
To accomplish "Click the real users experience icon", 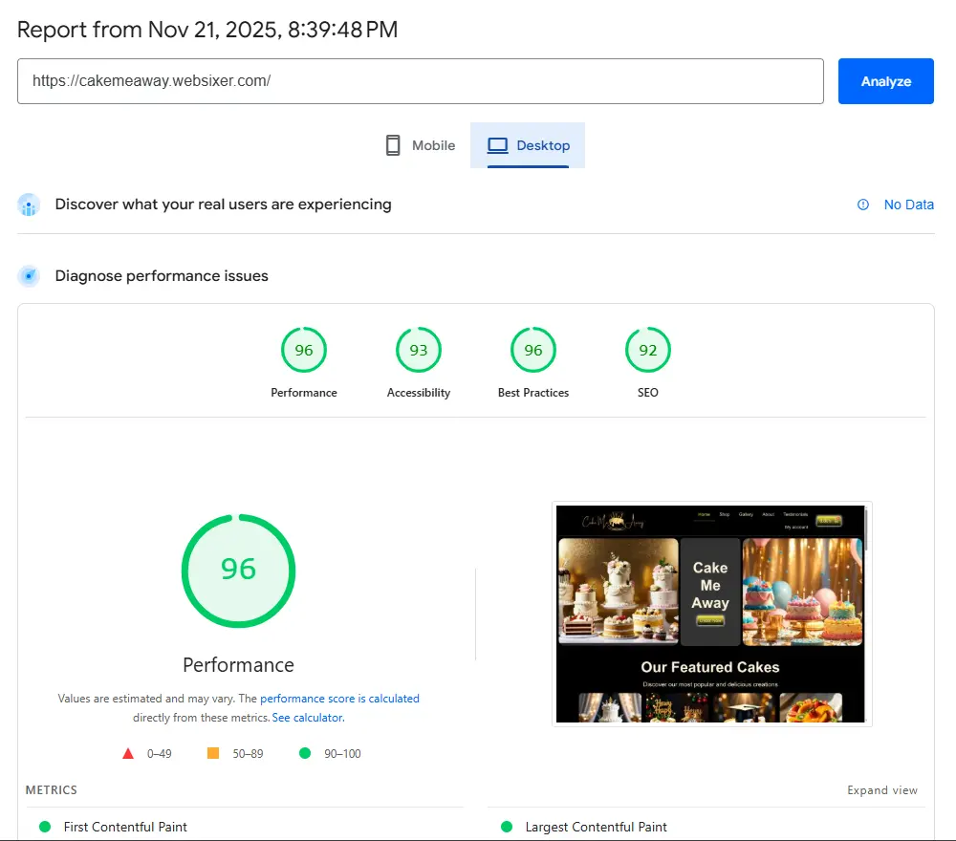I will pos(29,205).
